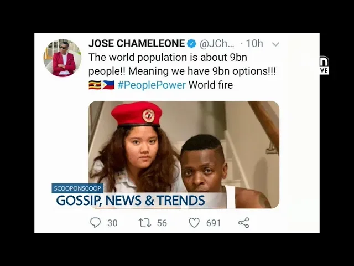Click the GOSSIP, NEWS & TRENDS banner
This screenshot has height=266, width=354.
point(131,201)
